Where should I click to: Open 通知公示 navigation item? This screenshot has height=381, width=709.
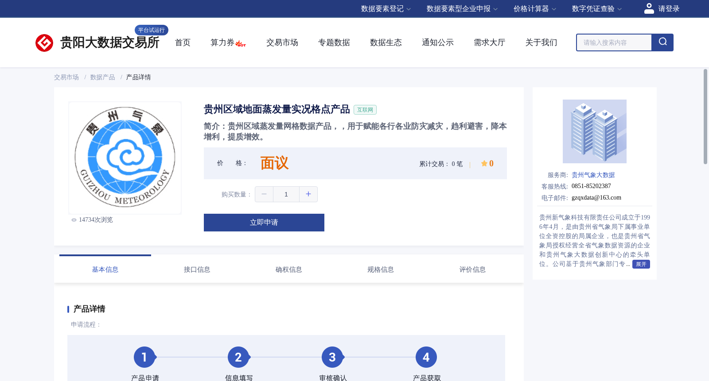tap(438, 42)
